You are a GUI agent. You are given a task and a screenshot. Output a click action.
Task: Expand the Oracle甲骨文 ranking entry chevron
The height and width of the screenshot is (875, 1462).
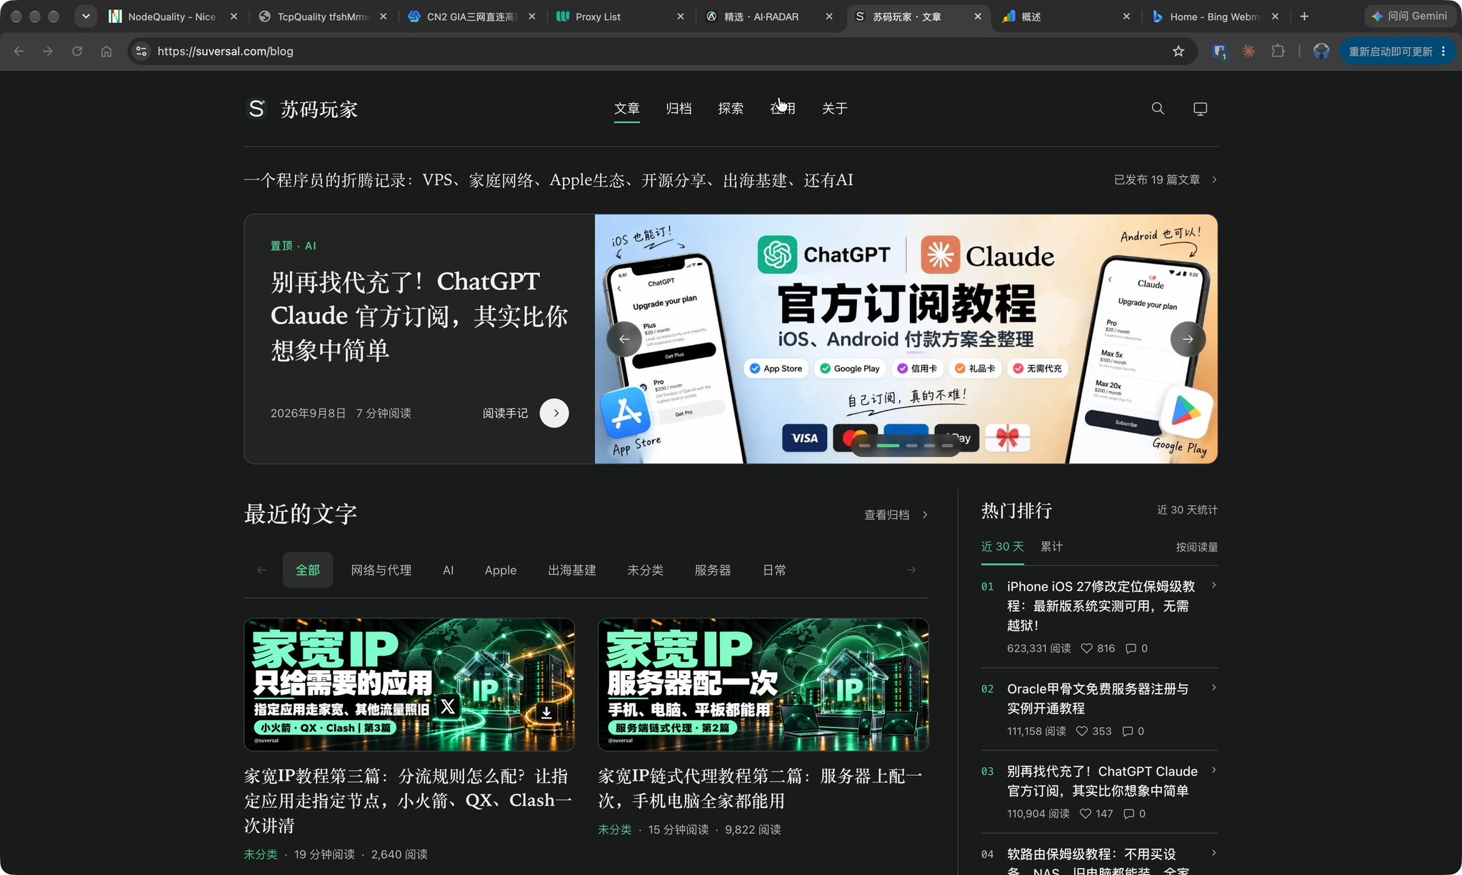click(x=1213, y=688)
